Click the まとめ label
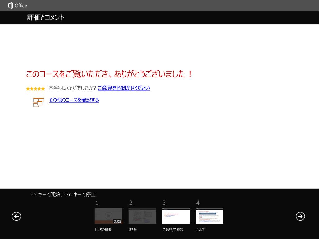 click(x=133, y=229)
